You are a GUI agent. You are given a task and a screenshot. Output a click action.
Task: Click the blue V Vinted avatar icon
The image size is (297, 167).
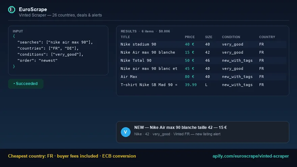point(126,132)
